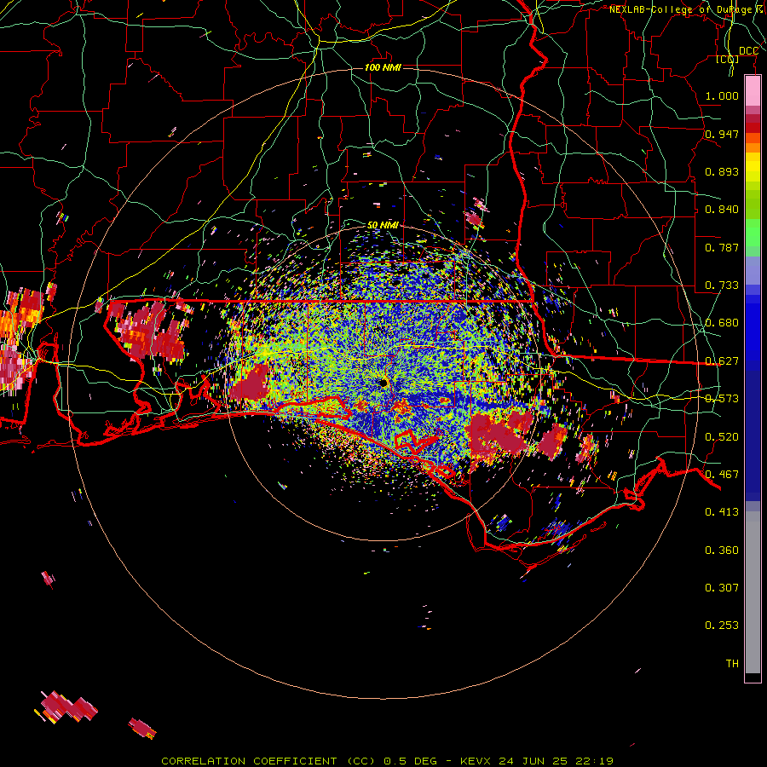Click the pink top segment of color scale

pos(753,91)
